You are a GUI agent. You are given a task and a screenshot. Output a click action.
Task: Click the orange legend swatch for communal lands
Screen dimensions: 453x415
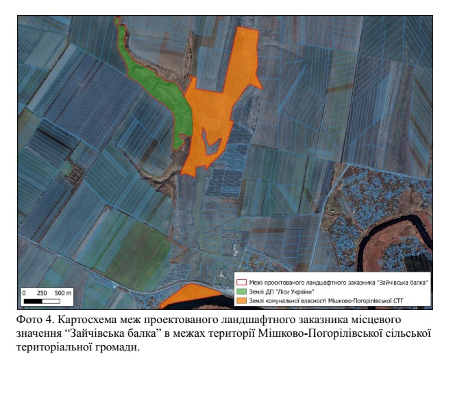pyautogui.click(x=241, y=300)
